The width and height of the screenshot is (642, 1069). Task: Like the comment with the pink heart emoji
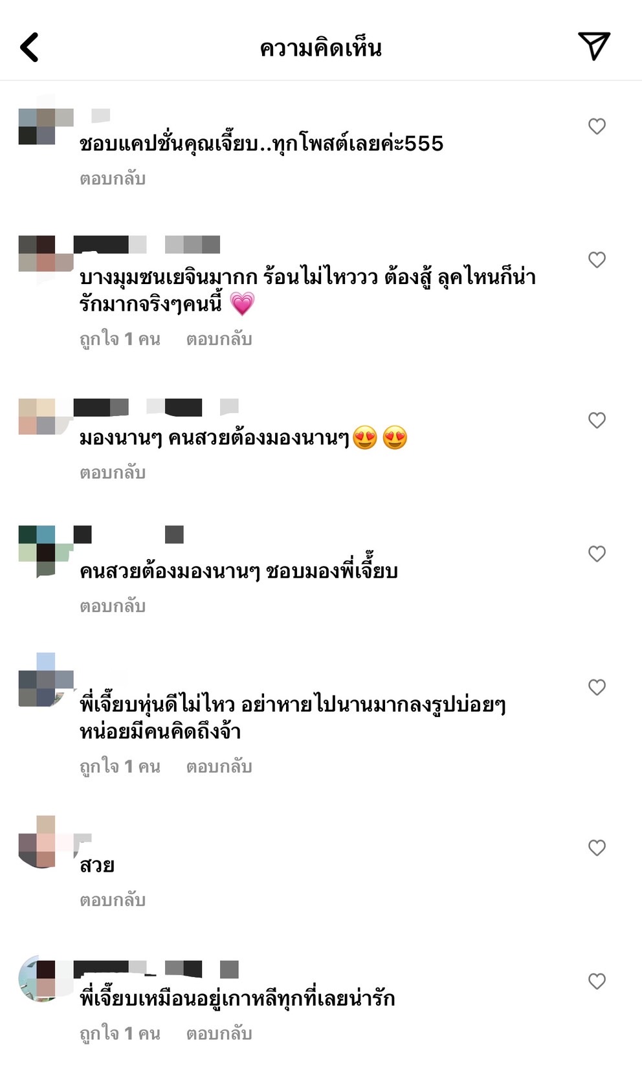tap(597, 260)
